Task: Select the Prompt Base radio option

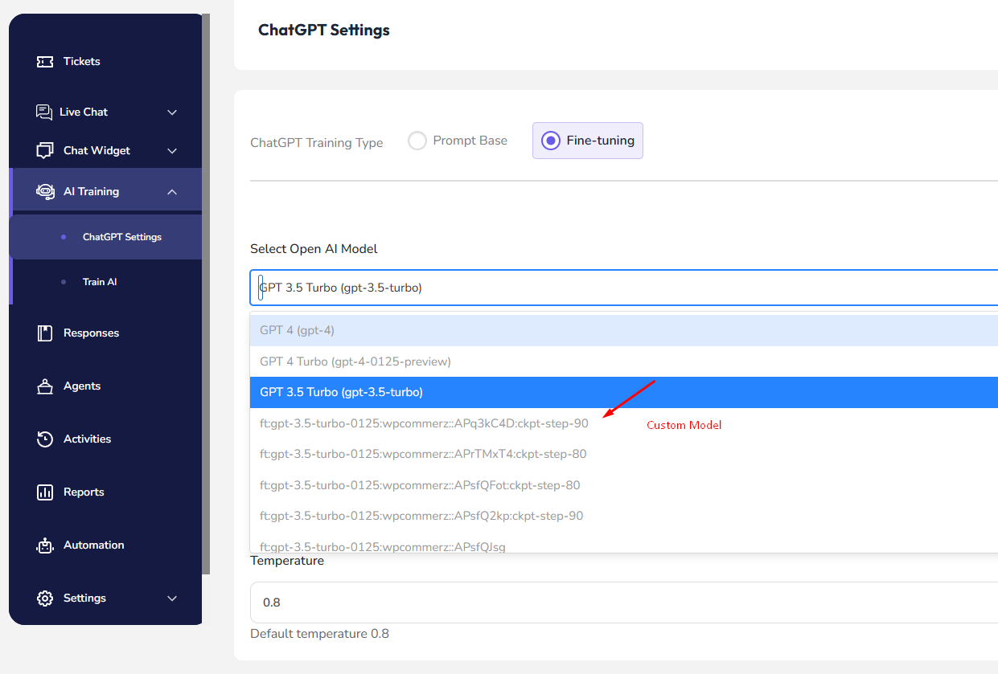Action: [x=417, y=141]
